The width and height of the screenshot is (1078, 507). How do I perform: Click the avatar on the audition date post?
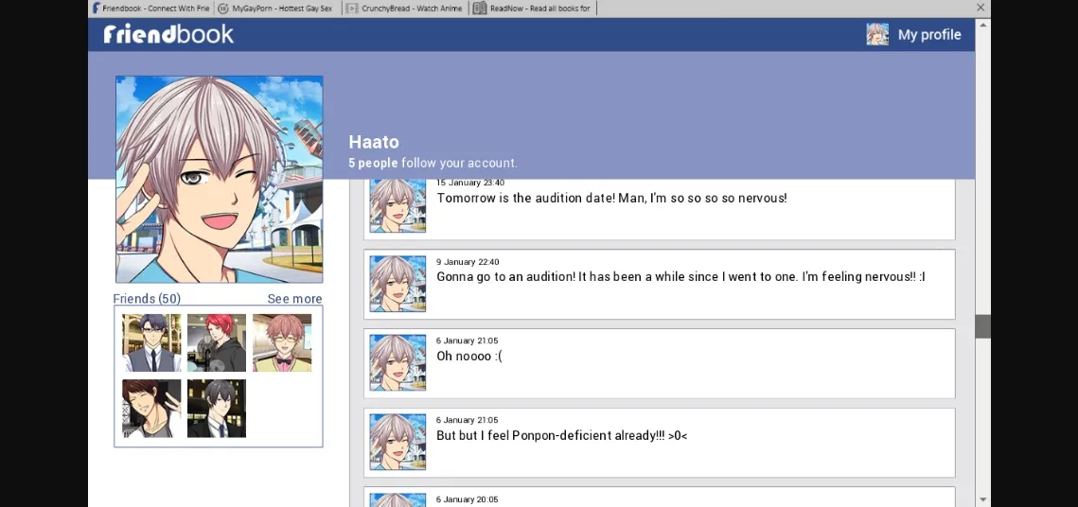click(398, 205)
